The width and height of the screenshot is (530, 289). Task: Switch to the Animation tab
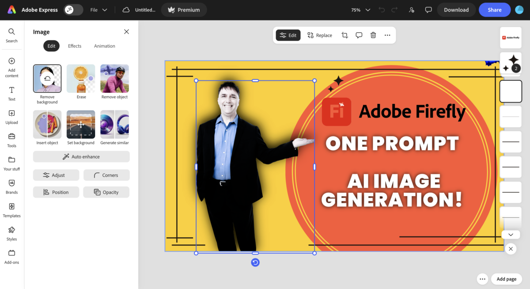[105, 46]
